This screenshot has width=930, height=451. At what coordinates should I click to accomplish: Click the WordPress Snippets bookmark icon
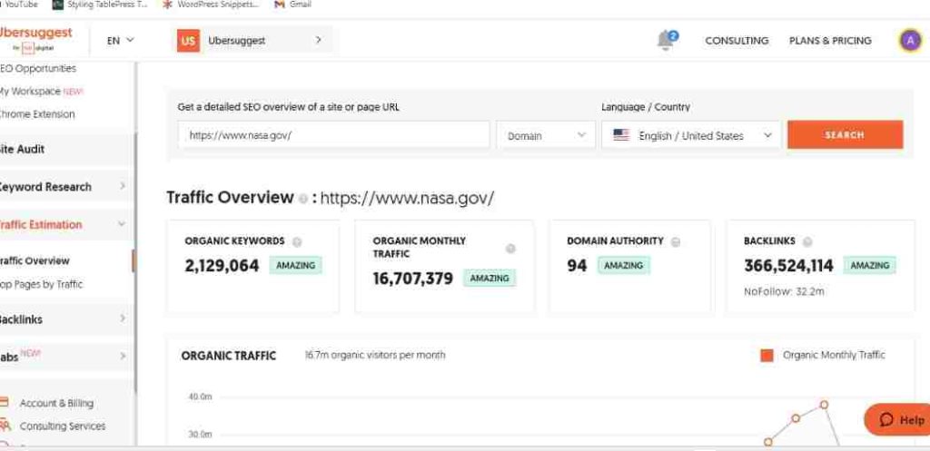(168, 5)
